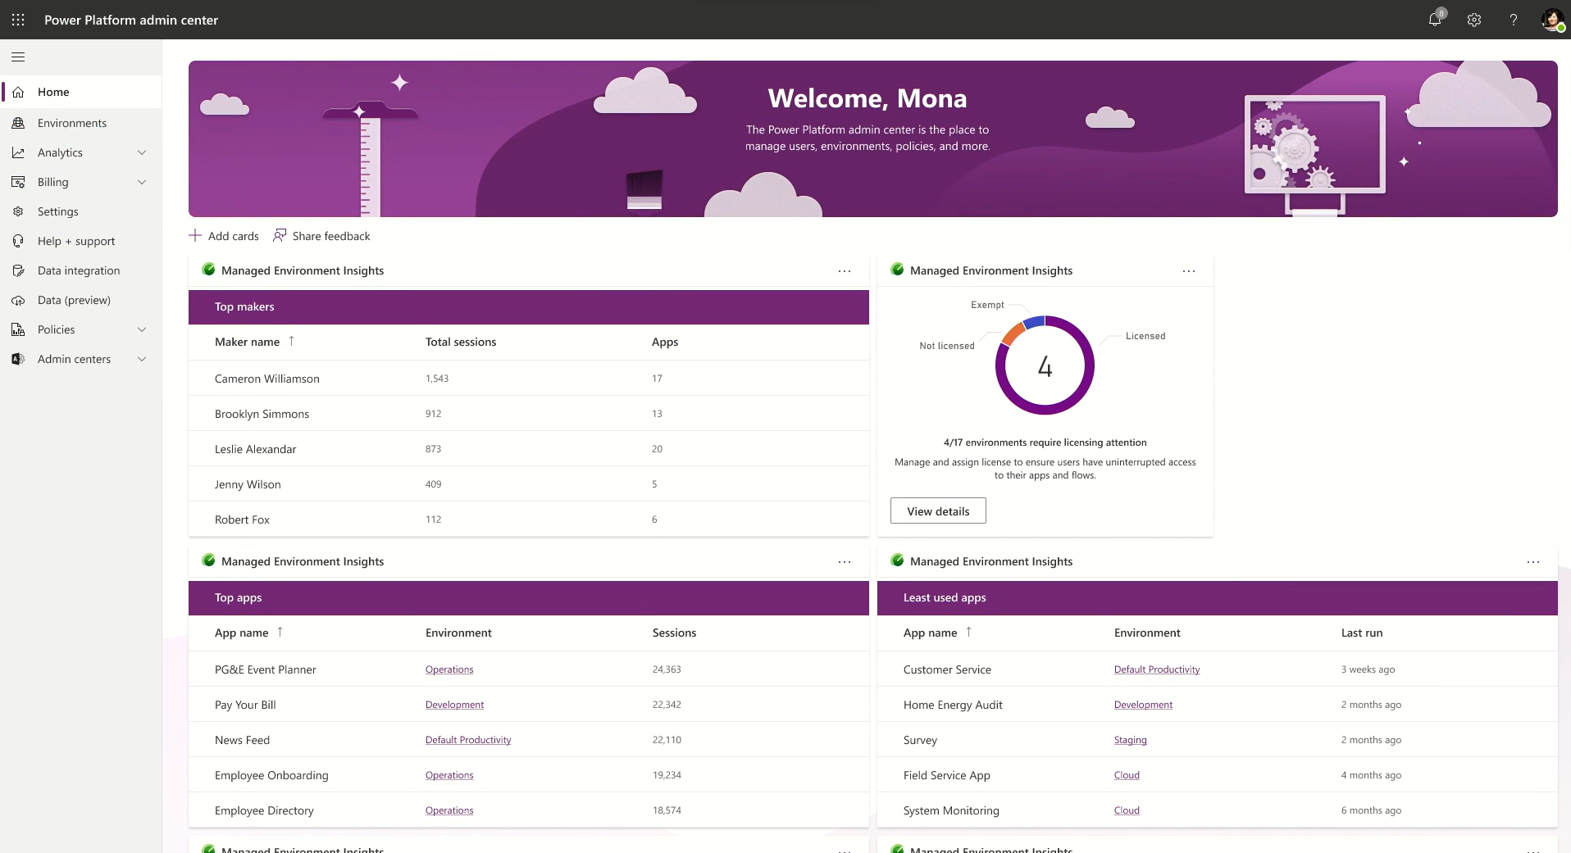Sort Top makers by Maker name arrow
The image size is (1571, 853).
(x=291, y=341)
